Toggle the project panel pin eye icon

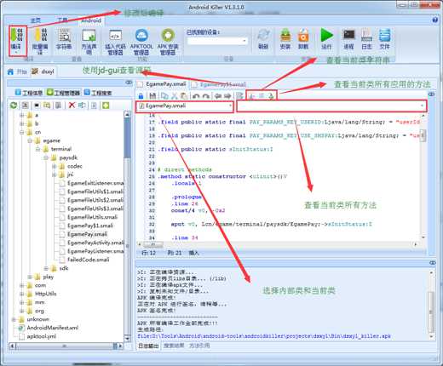(129, 83)
